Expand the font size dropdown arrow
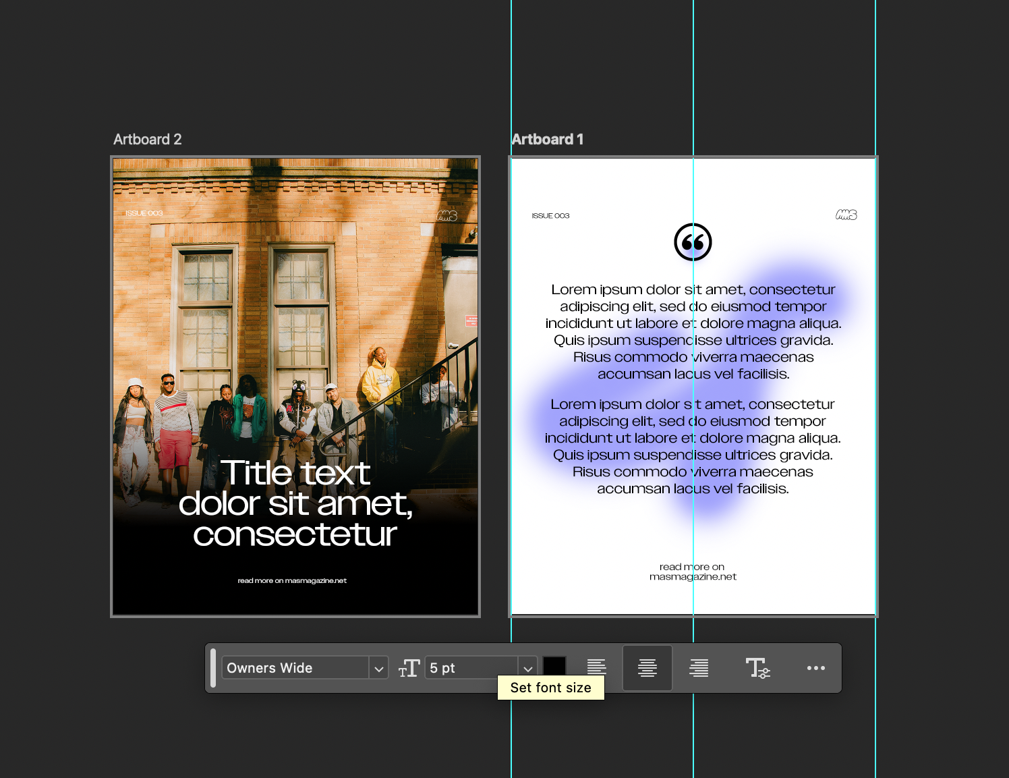 tap(528, 668)
